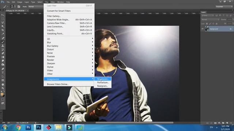This screenshot has width=234, height=131.
Task: Add a layer mask from Layers panel bottom
Action: pyautogui.click(x=215, y=123)
